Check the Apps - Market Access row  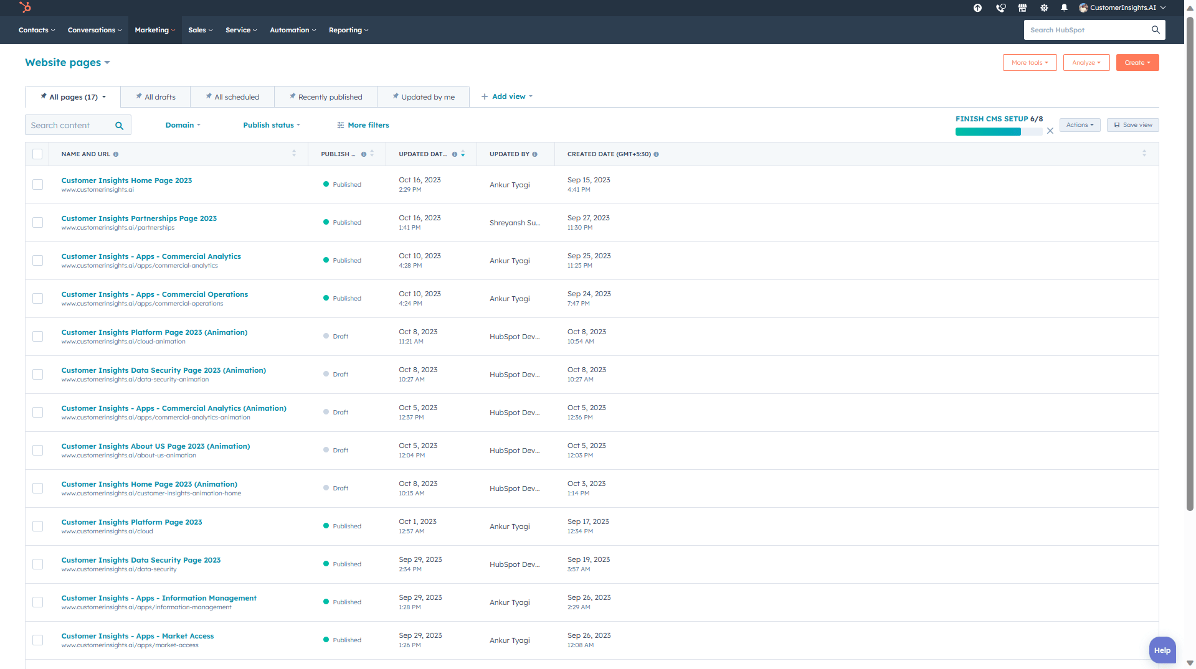(37, 640)
